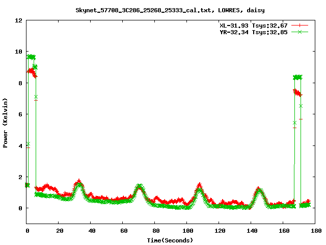326x245 pixels.
Task: Click x-axis tick label 160
Action: point(284,231)
